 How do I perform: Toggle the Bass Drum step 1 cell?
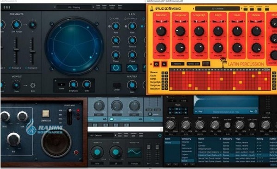coord(171,88)
